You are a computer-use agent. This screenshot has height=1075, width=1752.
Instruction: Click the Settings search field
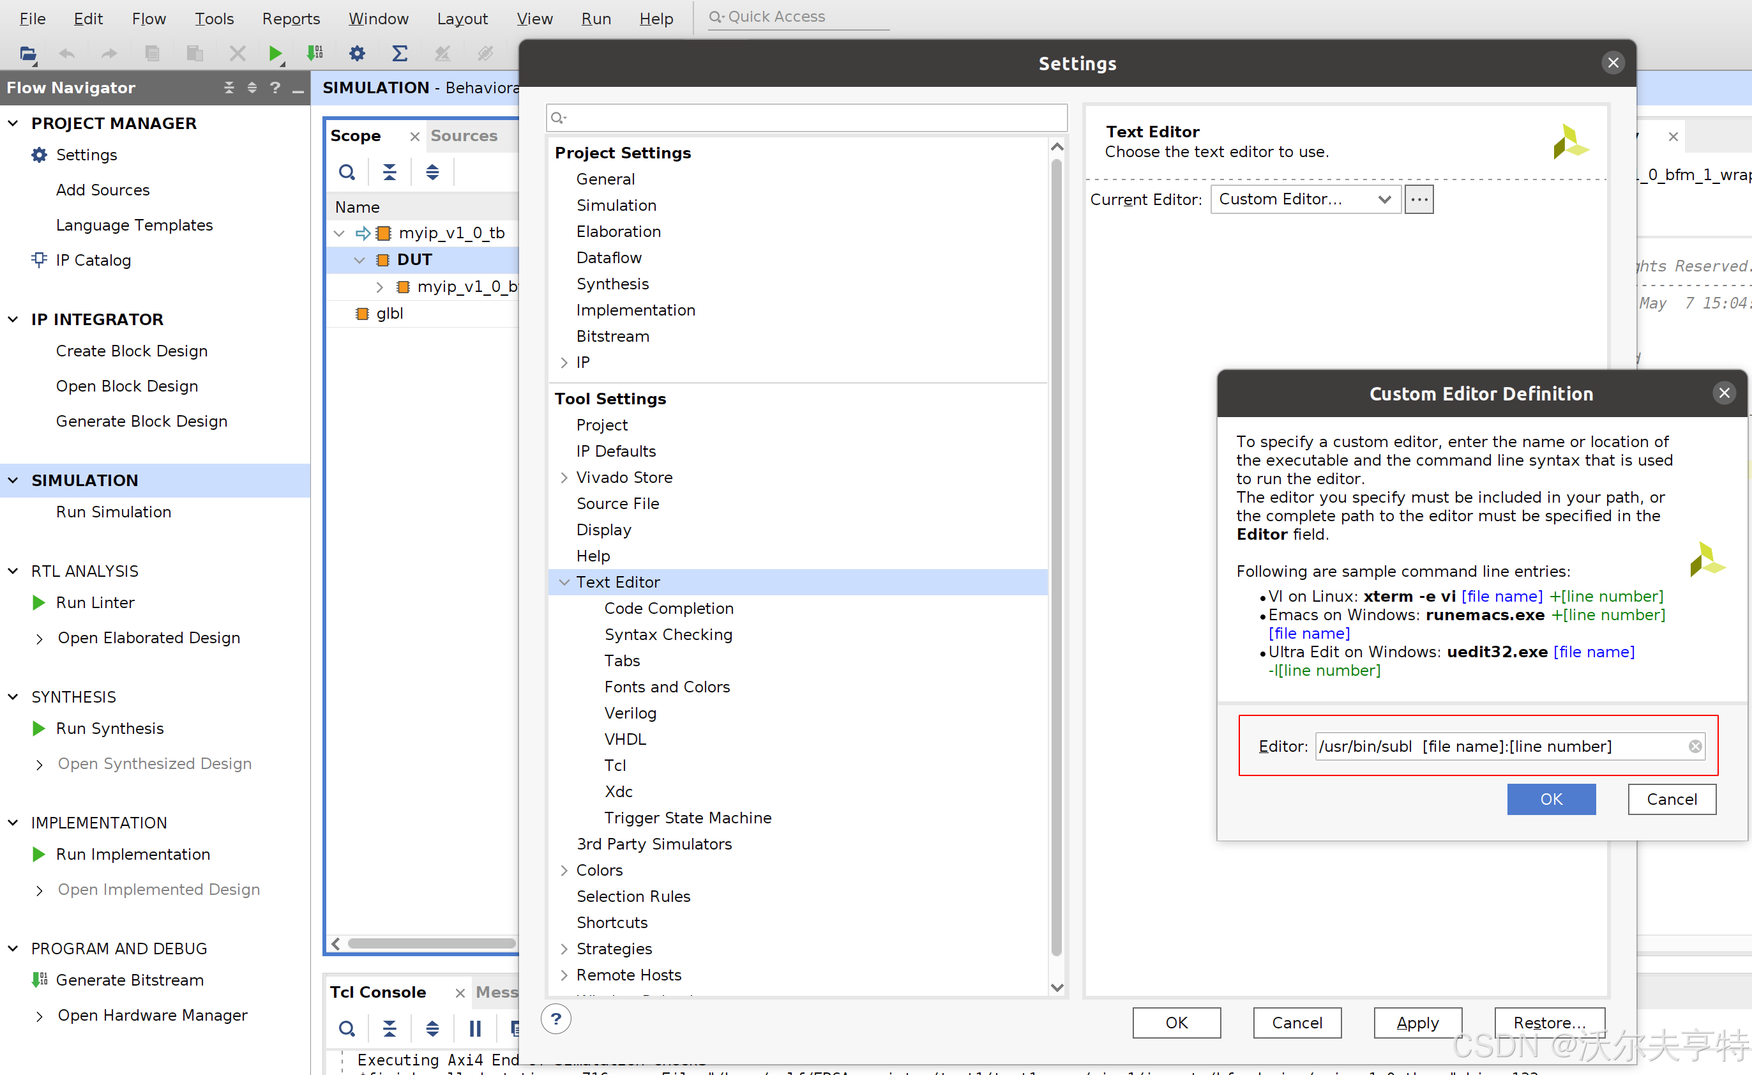coord(806,118)
